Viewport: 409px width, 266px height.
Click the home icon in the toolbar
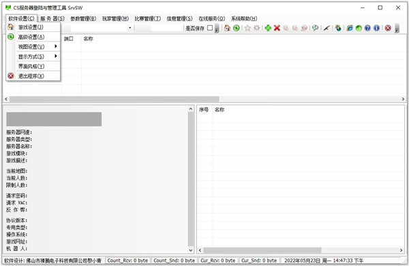[x=227, y=28]
